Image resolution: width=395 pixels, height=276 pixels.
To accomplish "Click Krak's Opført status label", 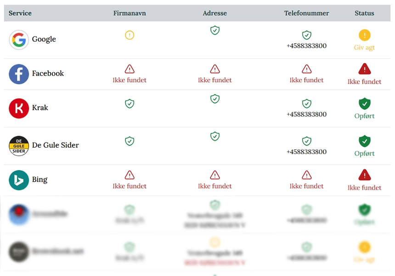I will point(365,116).
